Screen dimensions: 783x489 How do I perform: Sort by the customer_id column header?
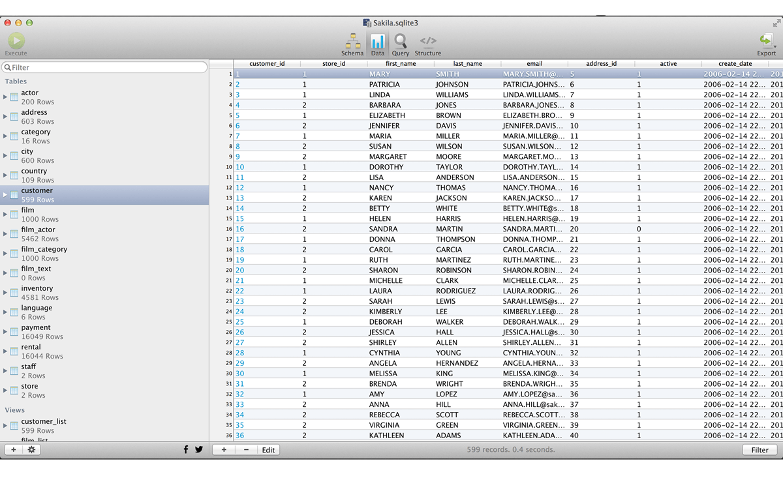pos(267,64)
